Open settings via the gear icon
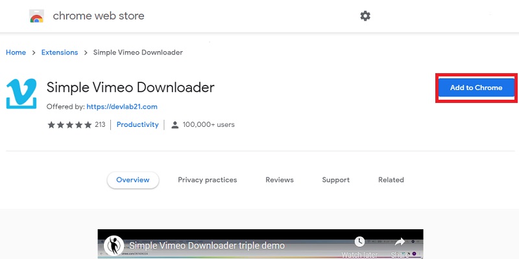The image size is (519, 259). click(365, 16)
